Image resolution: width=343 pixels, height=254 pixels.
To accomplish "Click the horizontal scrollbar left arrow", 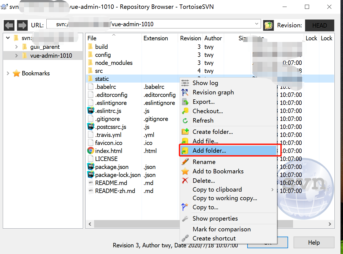I will [89, 224].
